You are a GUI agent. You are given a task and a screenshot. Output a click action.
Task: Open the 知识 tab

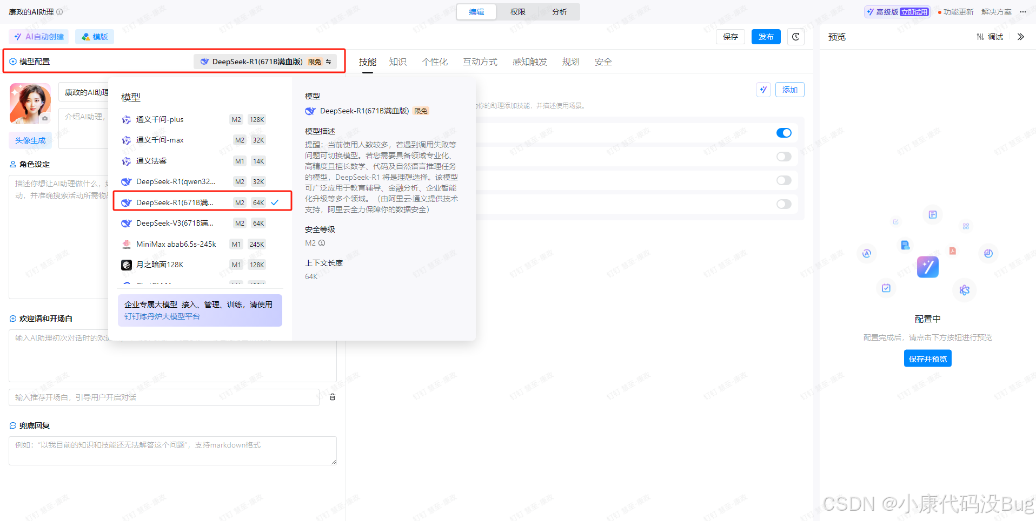pyautogui.click(x=397, y=62)
